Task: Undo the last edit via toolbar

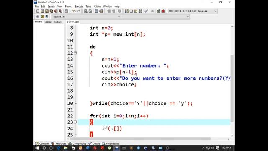Action: point(74,11)
